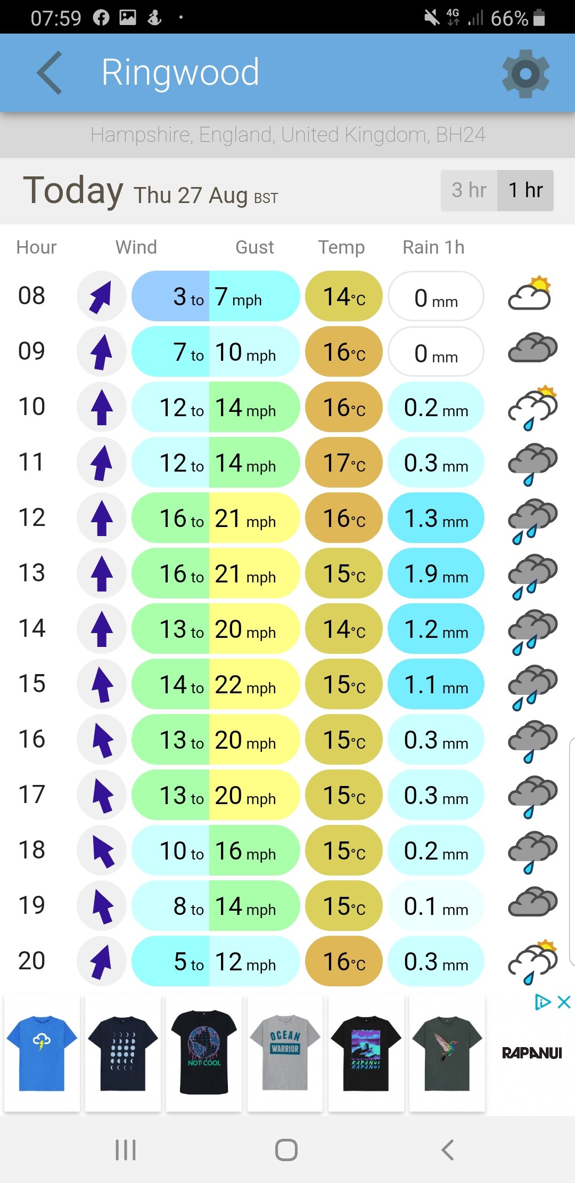Tap the wind direction arrow for hour 18
The width and height of the screenshot is (575, 1183).
click(x=101, y=850)
